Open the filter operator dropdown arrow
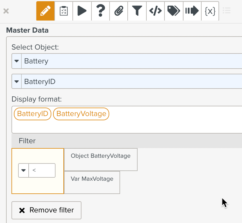The height and width of the screenshot is (223, 242). coord(24,170)
